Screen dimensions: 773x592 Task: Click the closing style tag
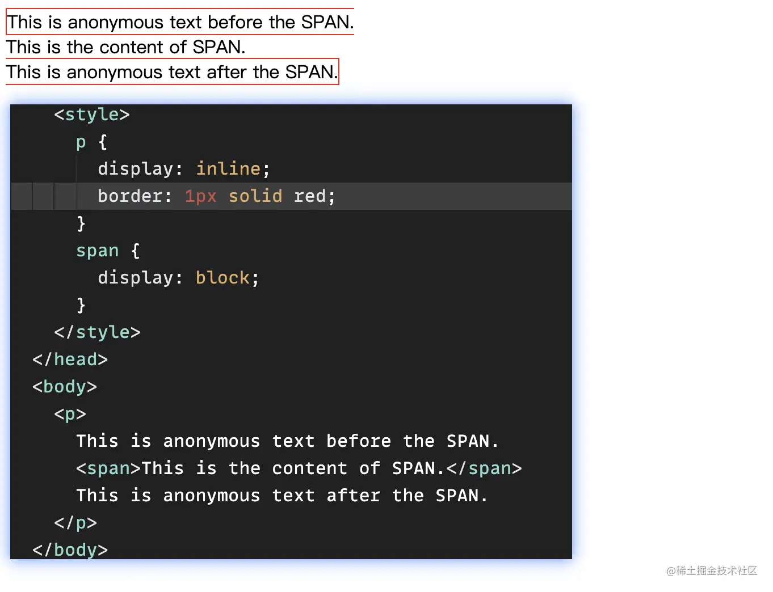(x=97, y=332)
